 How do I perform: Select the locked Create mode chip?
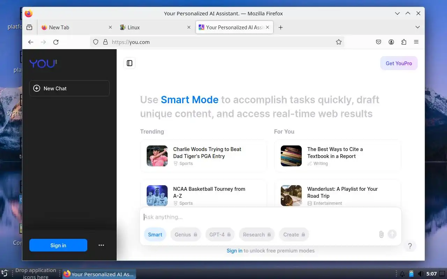click(294, 234)
